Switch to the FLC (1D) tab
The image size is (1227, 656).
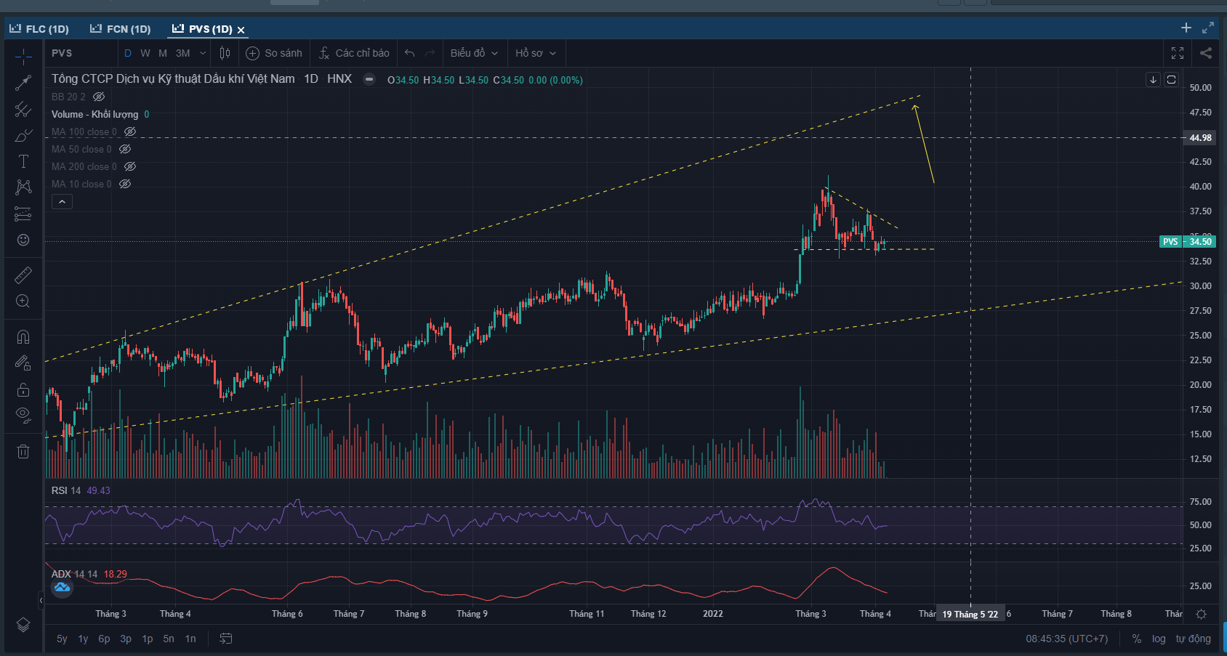click(39, 29)
